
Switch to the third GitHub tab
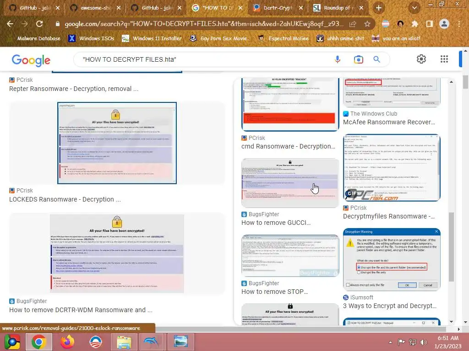(x=156, y=8)
